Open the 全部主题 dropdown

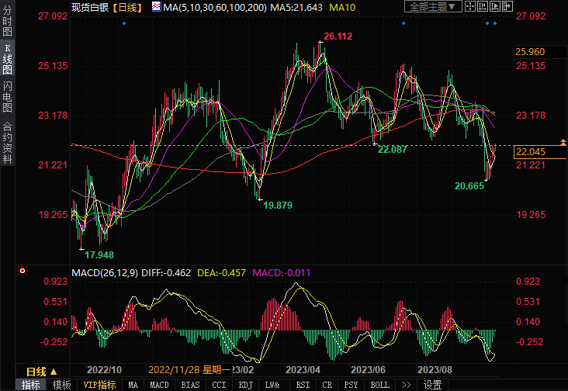click(432, 6)
